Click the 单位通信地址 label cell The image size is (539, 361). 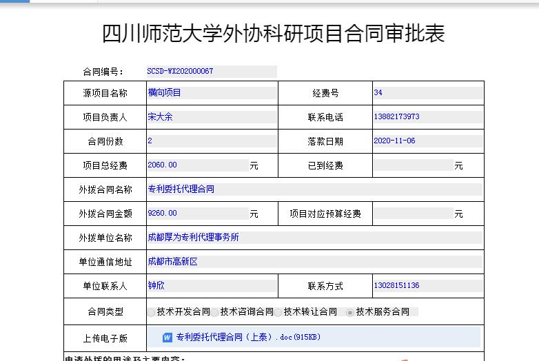click(105, 262)
